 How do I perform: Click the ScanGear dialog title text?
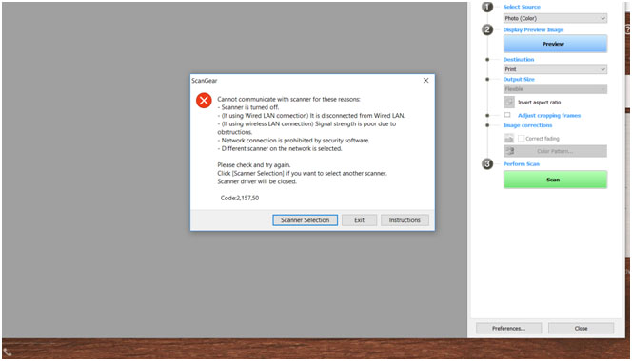[x=205, y=81]
